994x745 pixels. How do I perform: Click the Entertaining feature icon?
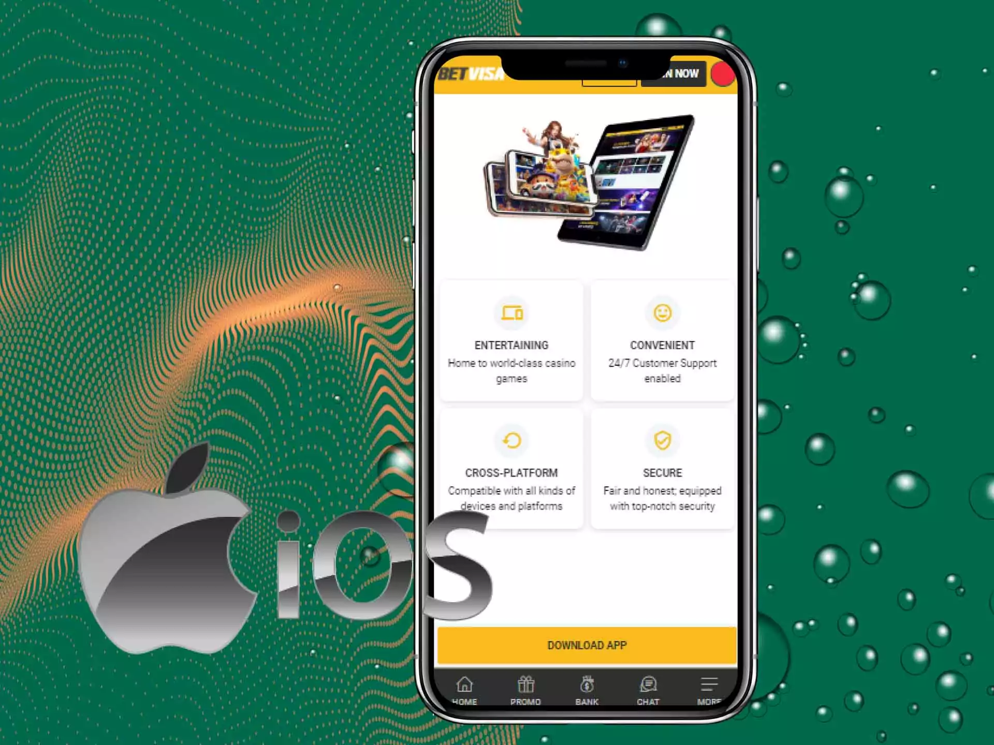(511, 312)
